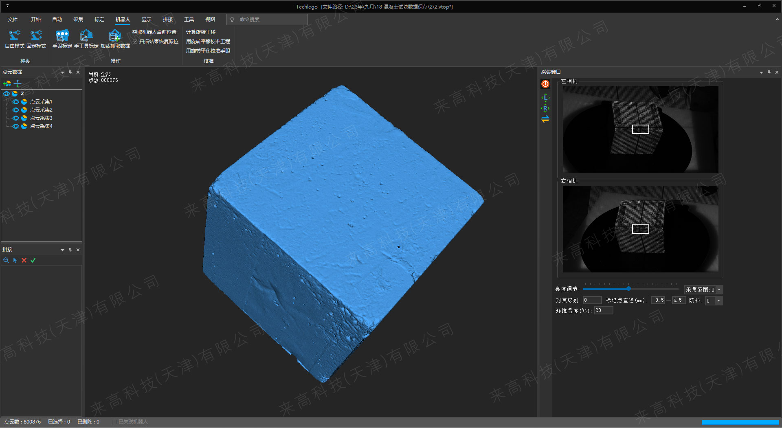Click the 亮度调节 brightness slider handle

pos(628,289)
